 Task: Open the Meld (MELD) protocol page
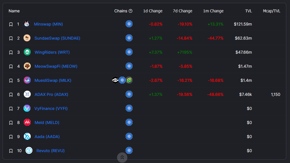pos(47,123)
